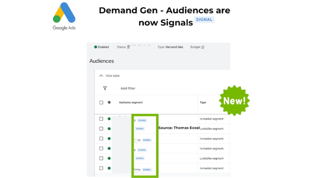Image resolution: width=317 pixels, height=178 pixels.
Task: Click green status dot in first row
Action: 109,119
